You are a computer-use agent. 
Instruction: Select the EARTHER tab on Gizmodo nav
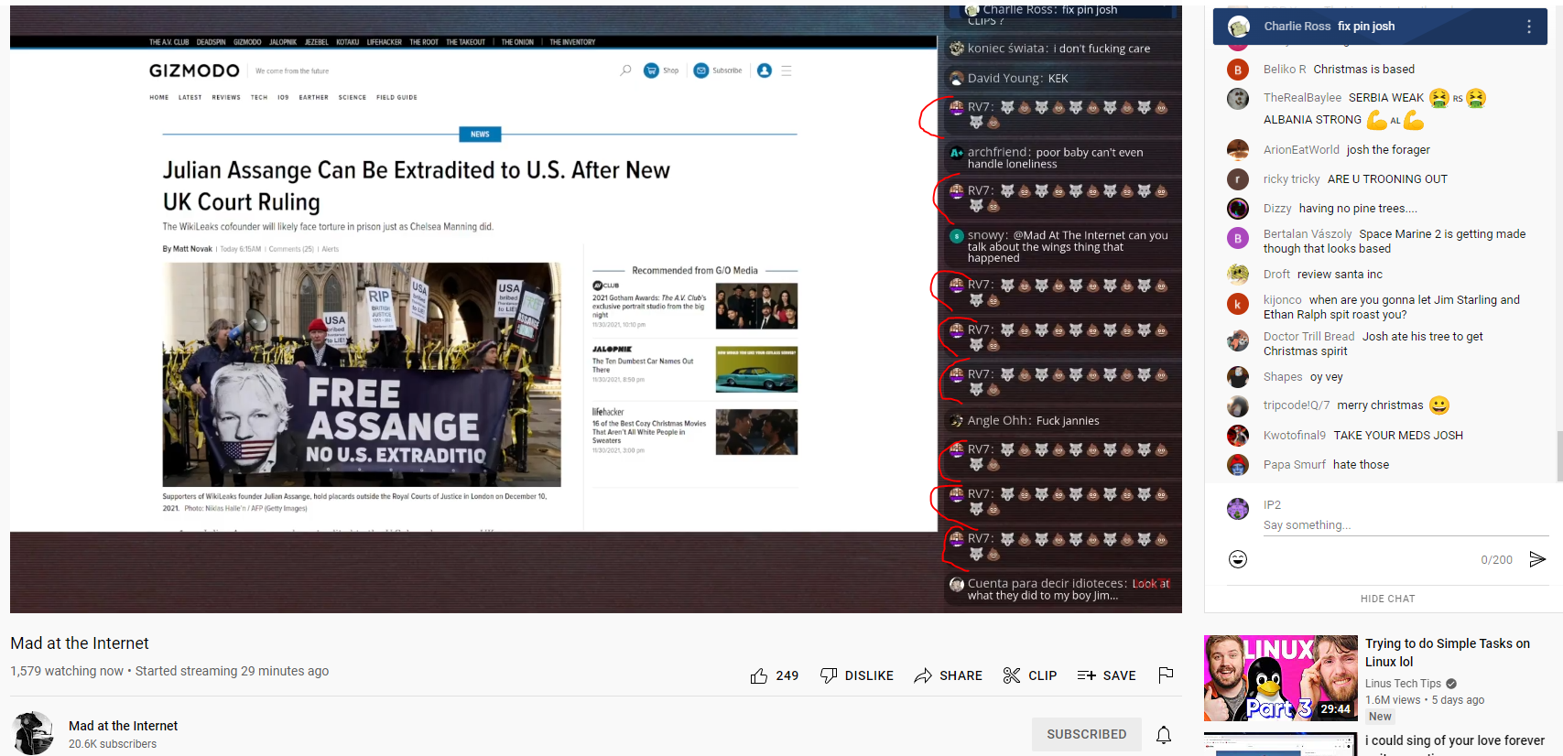[x=313, y=97]
